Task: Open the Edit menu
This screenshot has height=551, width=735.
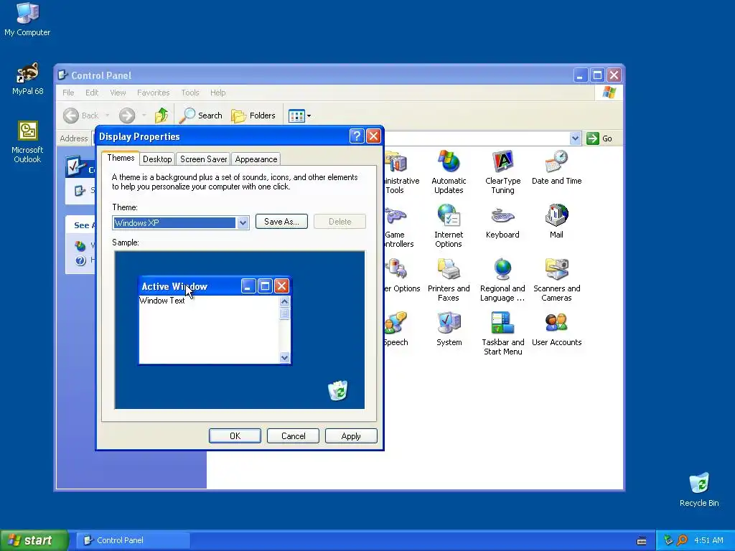Action: pyautogui.click(x=92, y=93)
